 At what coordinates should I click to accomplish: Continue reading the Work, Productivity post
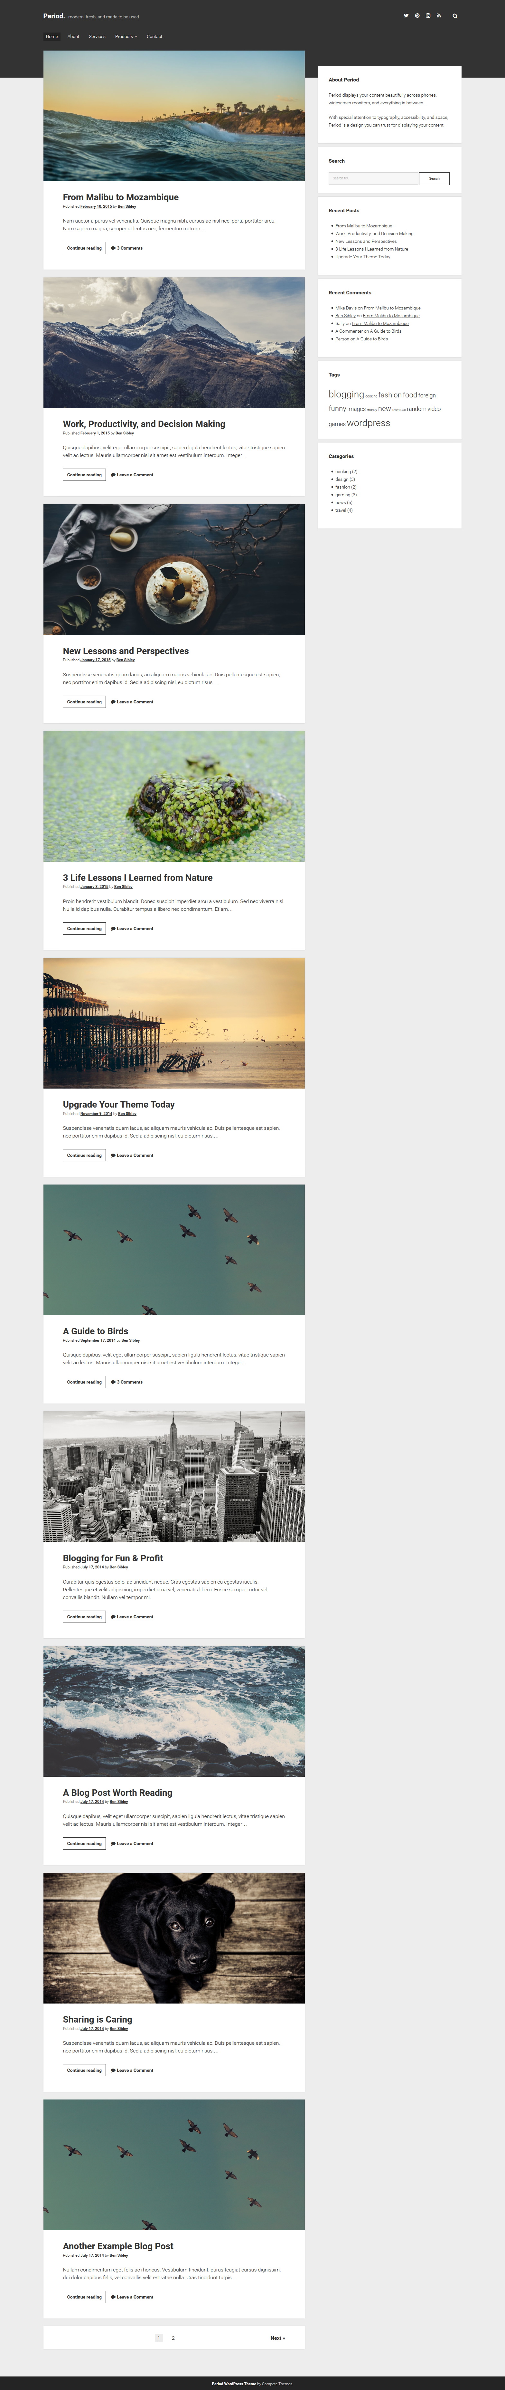click(x=84, y=475)
